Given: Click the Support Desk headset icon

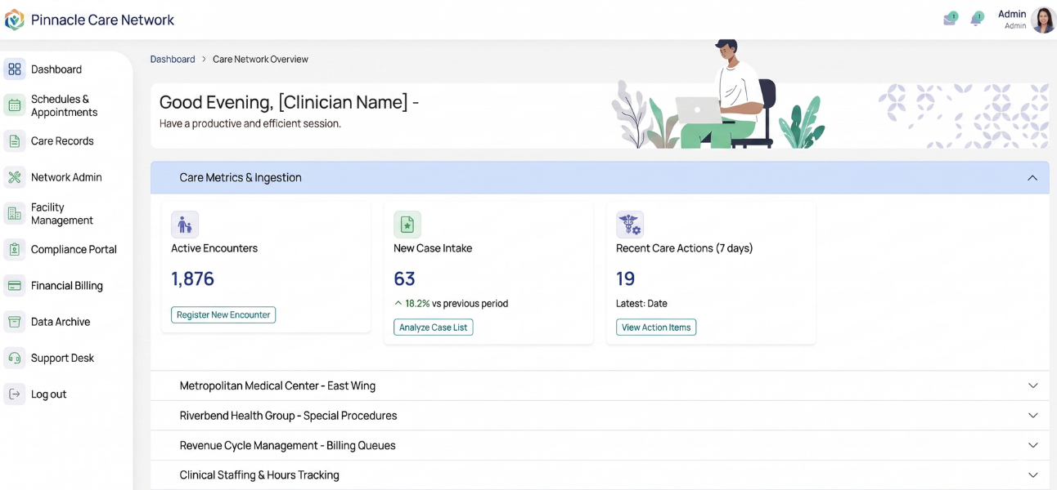Looking at the screenshot, I should (14, 358).
